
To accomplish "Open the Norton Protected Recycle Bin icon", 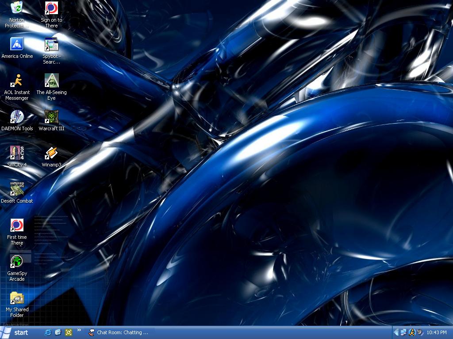I will (x=17, y=8).
